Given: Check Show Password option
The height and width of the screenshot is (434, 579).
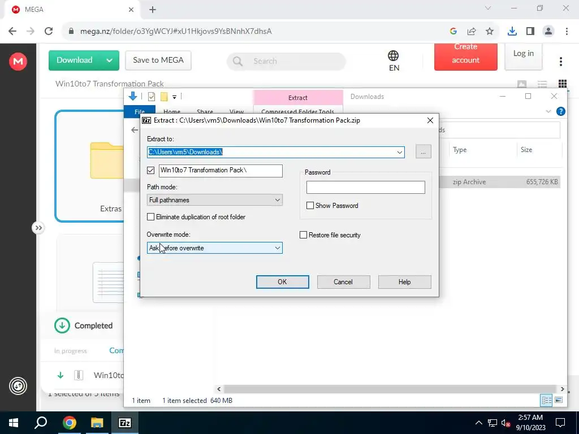Looking at the screenshot, I should click(x=310, y=206).
